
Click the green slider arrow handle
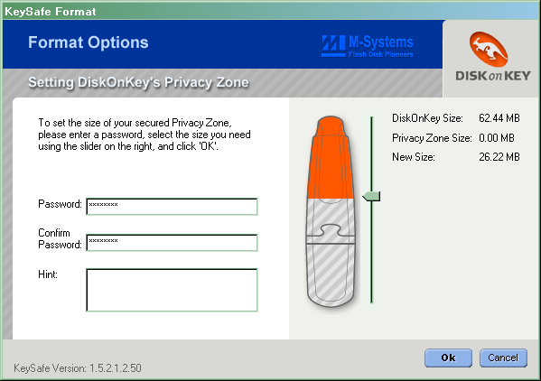(371, 197)
